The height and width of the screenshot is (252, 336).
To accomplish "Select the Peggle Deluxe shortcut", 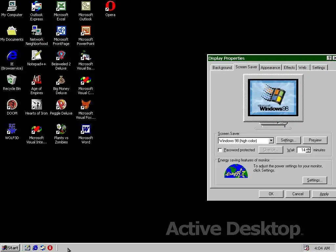I will click(x=61, y=107).
